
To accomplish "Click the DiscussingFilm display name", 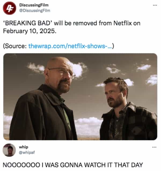I will [x=34, y=5].
